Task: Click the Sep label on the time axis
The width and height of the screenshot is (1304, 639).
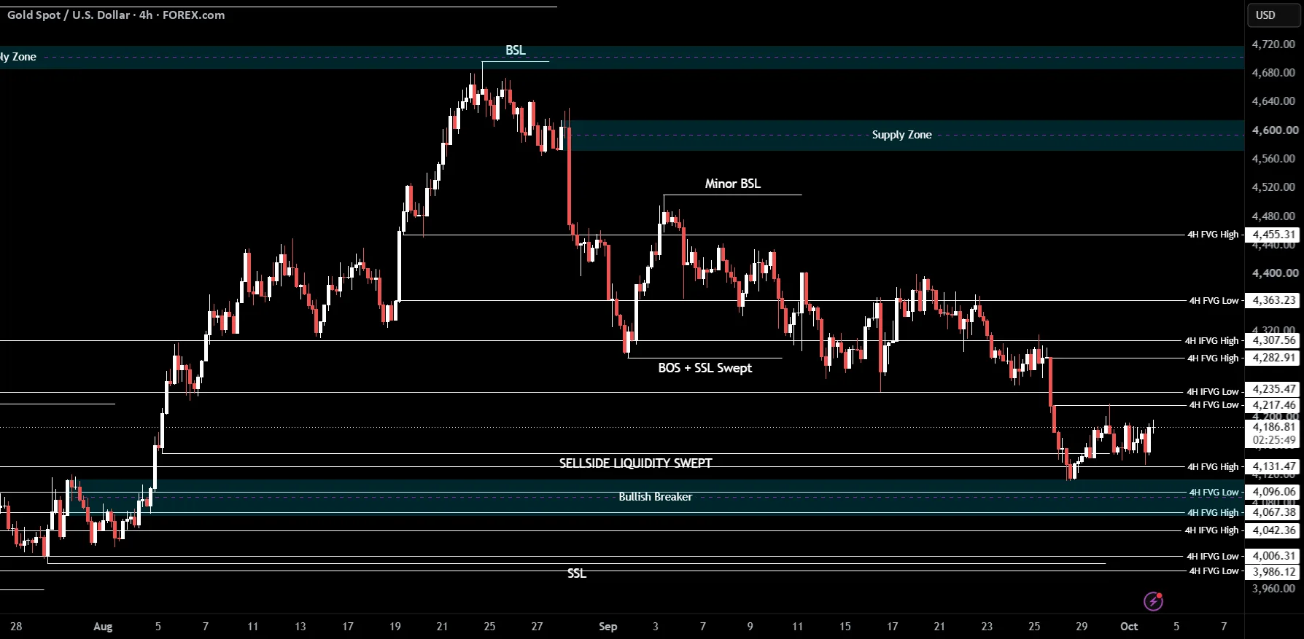Action: [608, 627]
